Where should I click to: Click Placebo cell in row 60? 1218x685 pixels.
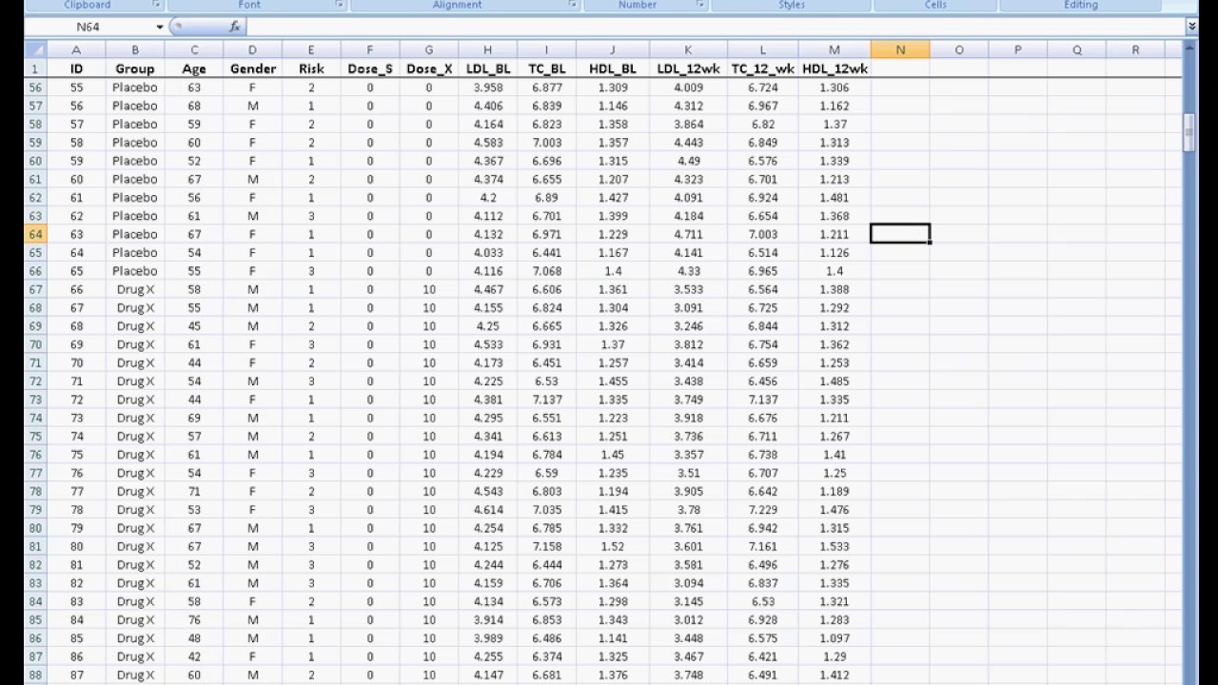(135, 161)
